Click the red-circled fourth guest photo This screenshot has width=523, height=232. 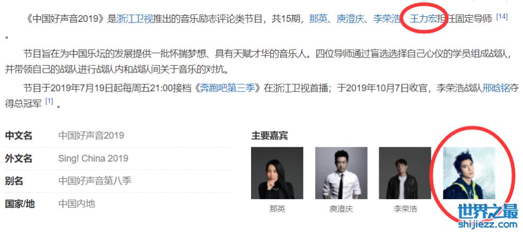469,173
